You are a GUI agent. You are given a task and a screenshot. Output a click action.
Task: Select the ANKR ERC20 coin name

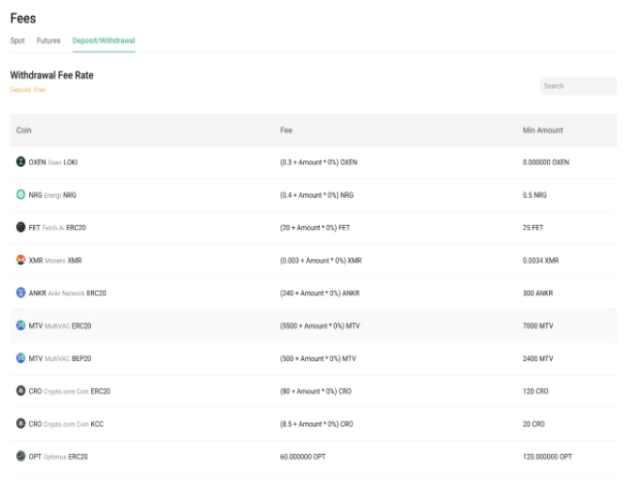tap(68, 294)
